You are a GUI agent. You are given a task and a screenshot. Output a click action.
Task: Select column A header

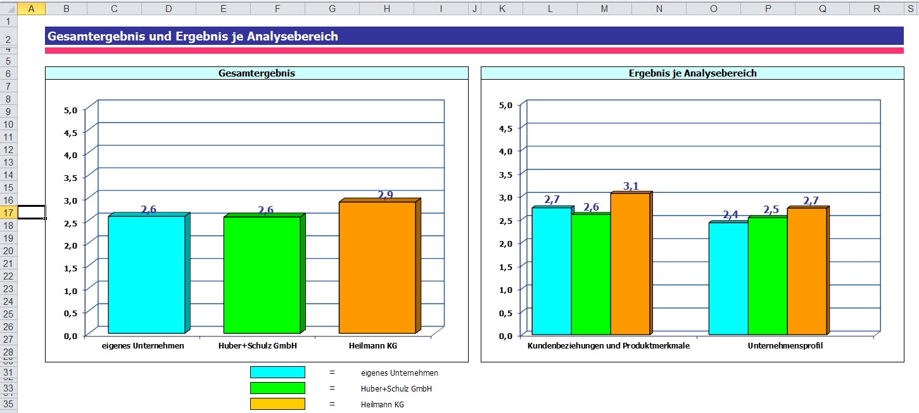tap(32, 8)
